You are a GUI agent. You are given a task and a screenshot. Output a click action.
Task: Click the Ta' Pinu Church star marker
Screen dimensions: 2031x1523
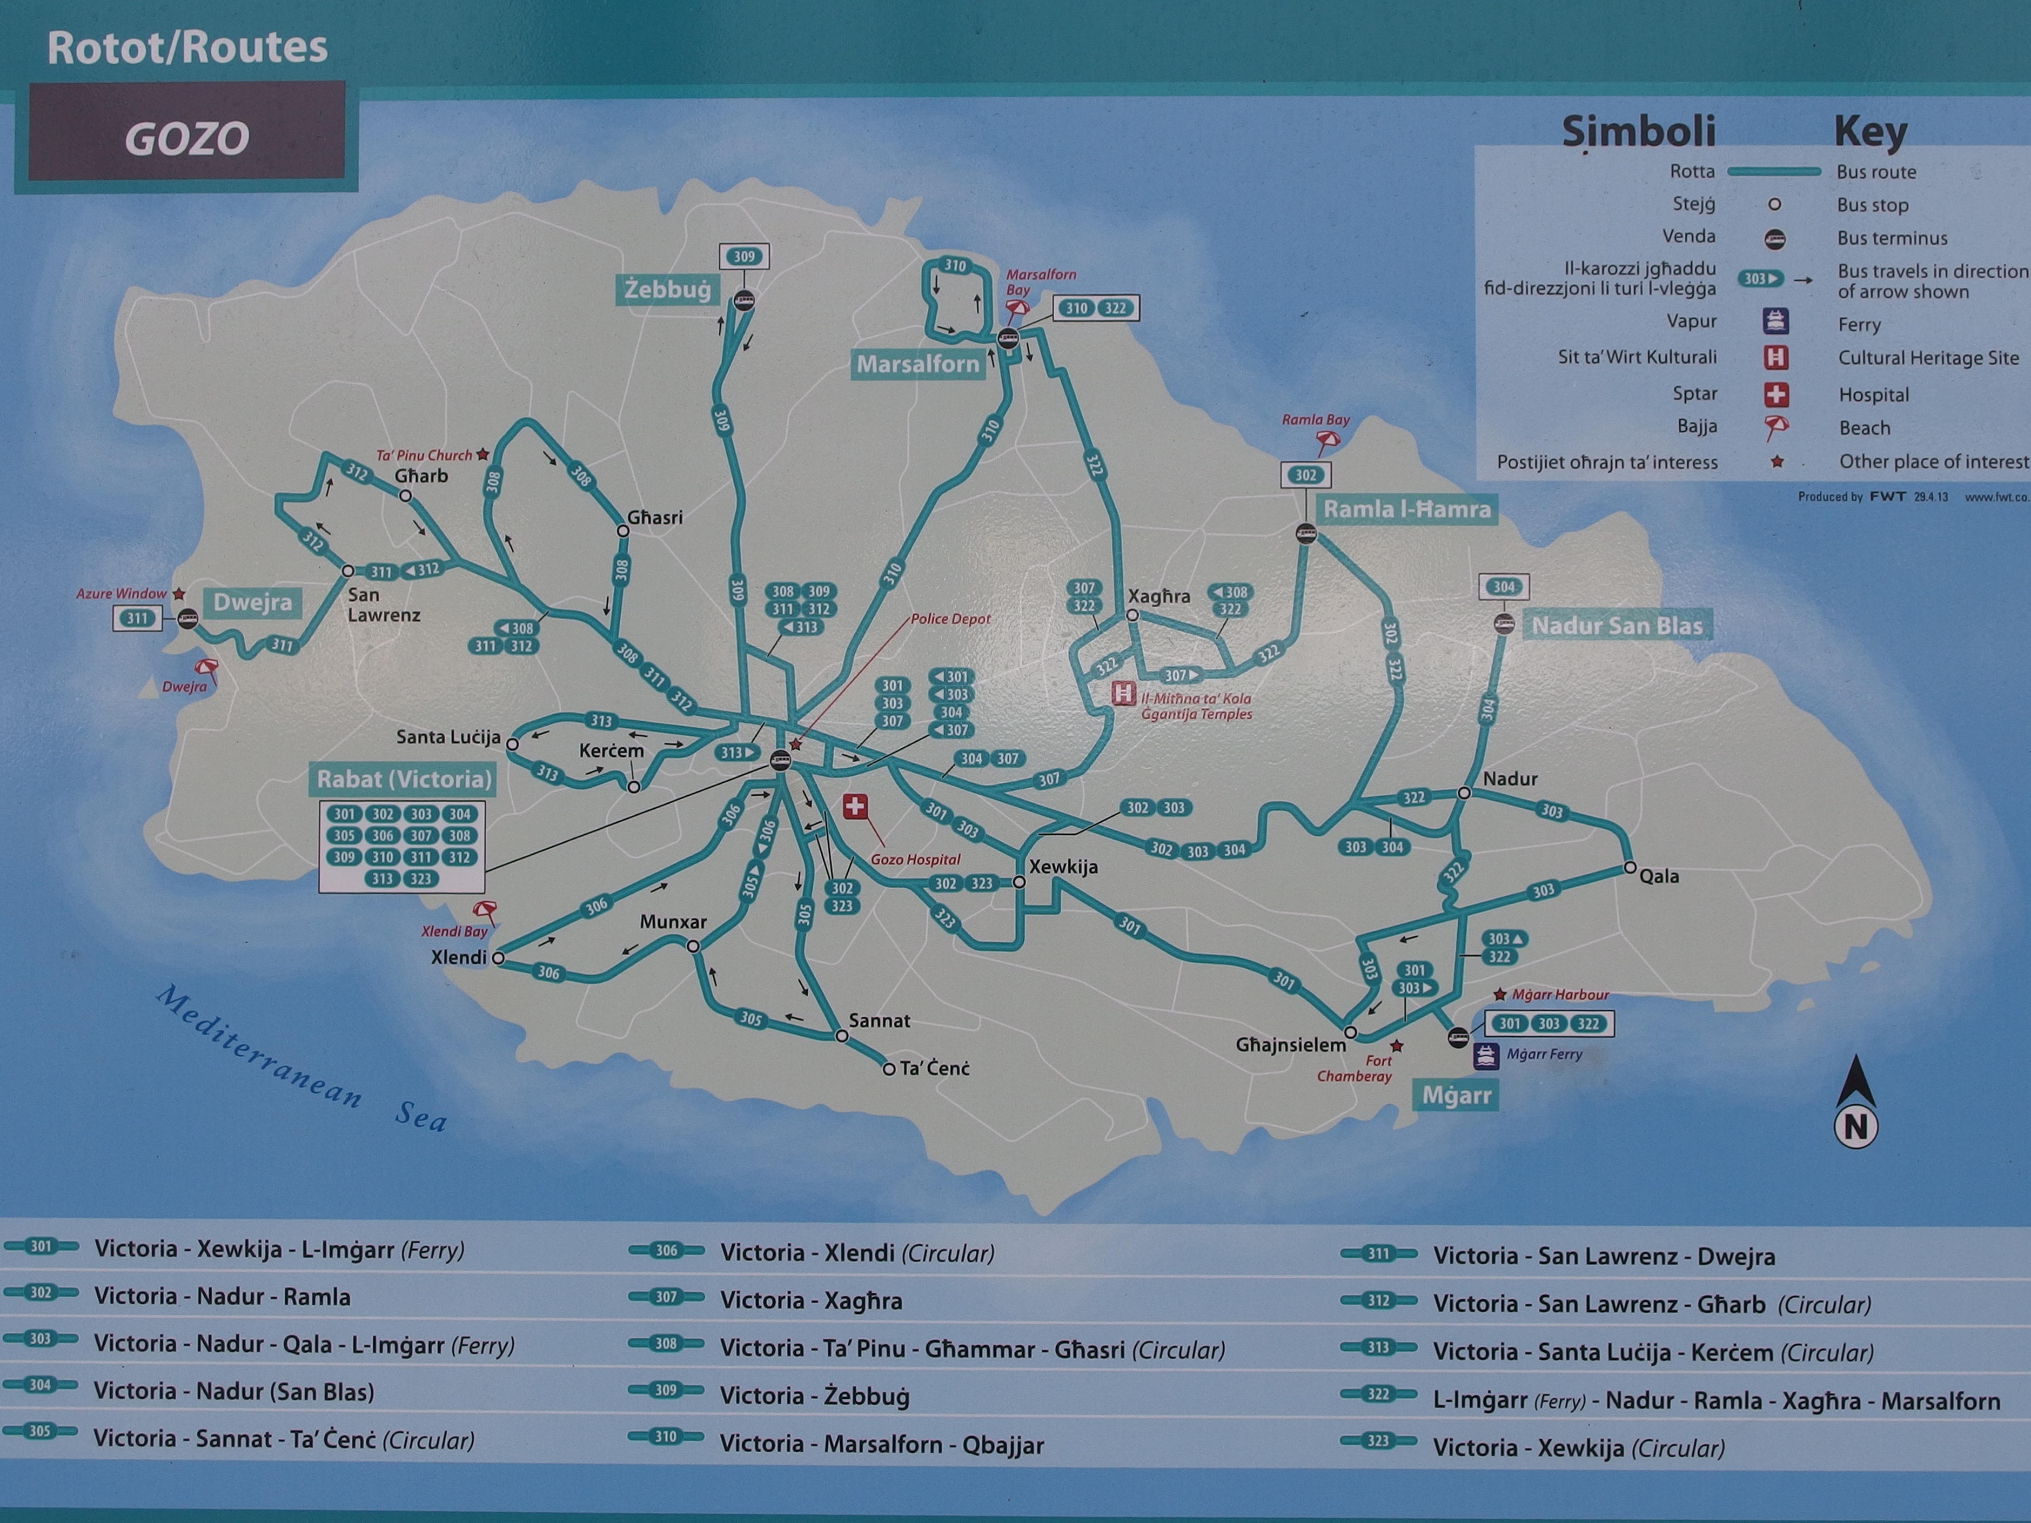coord(483,455)
